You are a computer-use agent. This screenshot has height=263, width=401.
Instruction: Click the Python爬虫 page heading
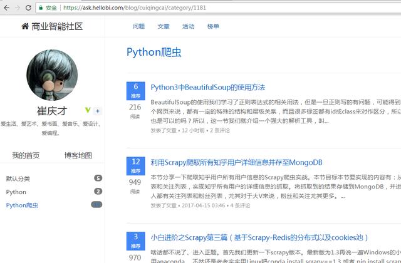tap(154, 53)
